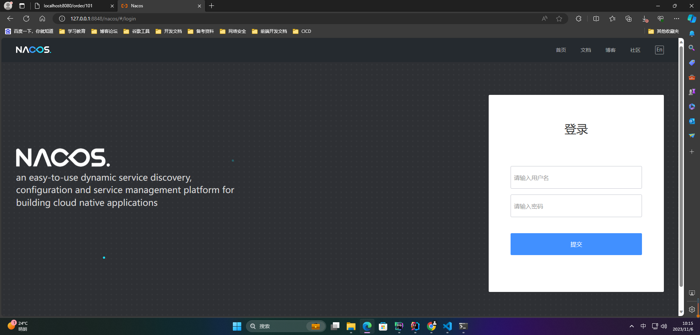Viewport: 700px width, 335px height.
Task: Open the 首页 navigation link
Action: [561, 50]
